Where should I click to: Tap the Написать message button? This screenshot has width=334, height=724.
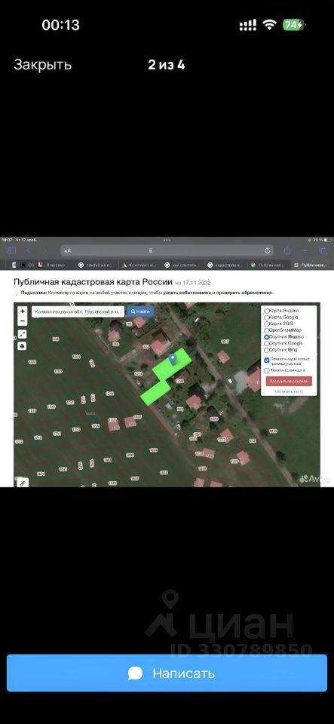pos(167,673)
